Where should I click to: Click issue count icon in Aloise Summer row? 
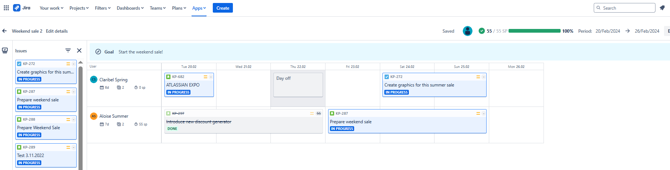(x=119, y=124)
